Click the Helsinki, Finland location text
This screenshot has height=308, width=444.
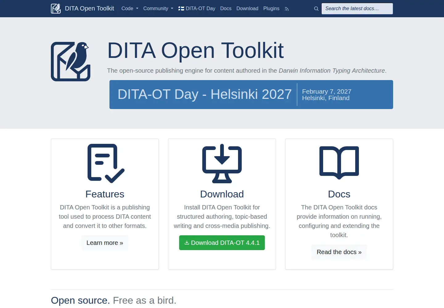[x=326, y=98]
